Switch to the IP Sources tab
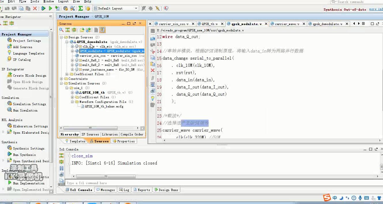The image size is (383, 204). pos(90,134)
